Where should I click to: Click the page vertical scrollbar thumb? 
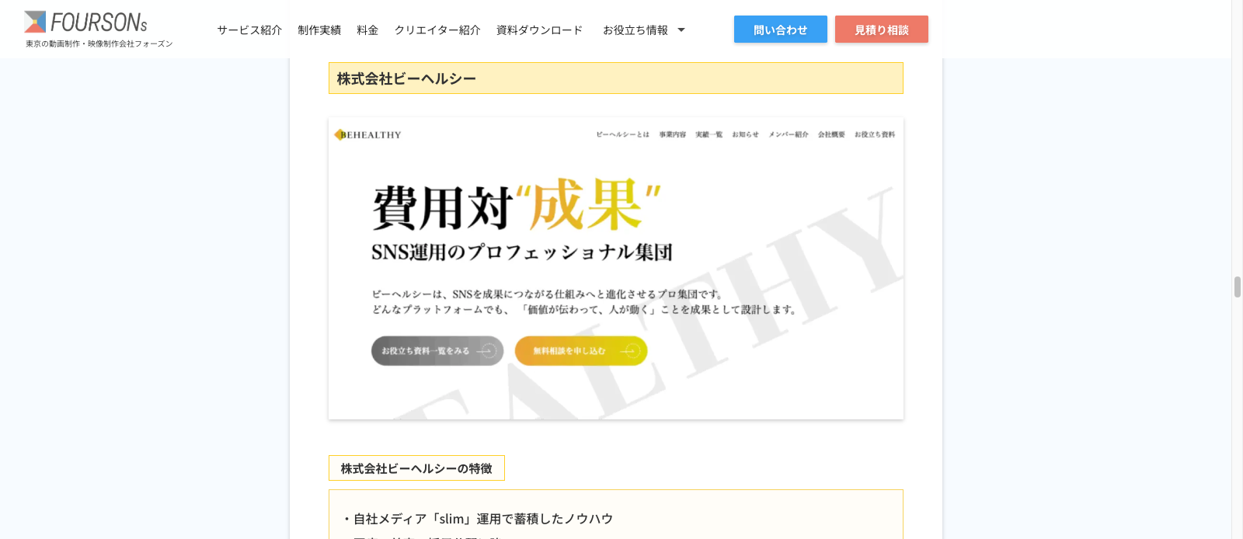click(x=1238, y=287)
